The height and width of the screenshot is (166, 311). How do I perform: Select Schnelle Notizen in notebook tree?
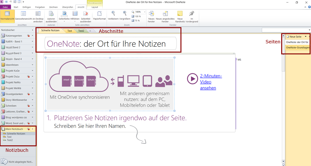pos(16,134)
